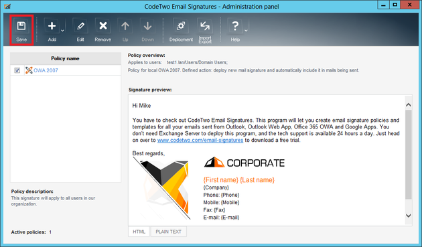Click the Hi Mike greeting text

tap(141, 106)
